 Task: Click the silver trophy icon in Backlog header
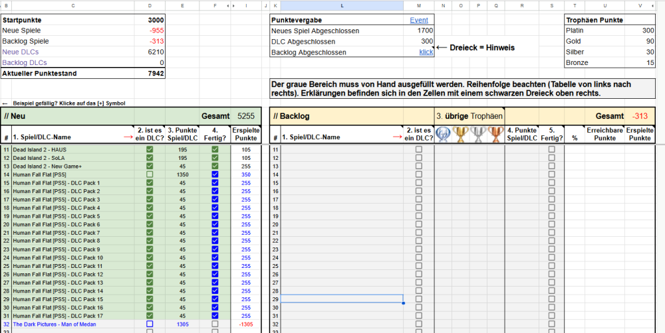point(478,134)
